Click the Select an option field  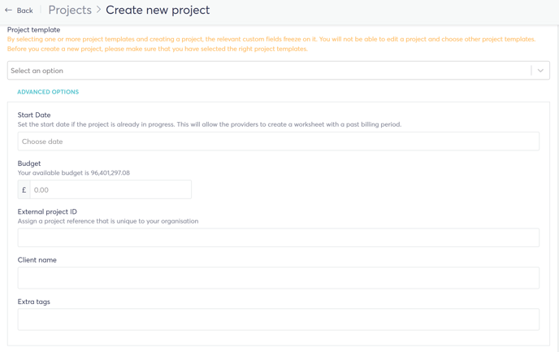[279, 71]
